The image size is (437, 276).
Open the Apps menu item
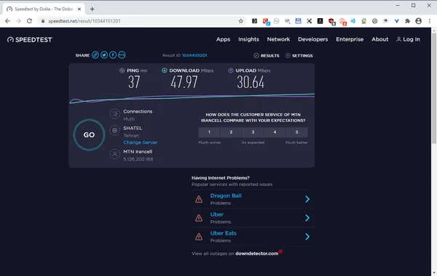[224, 39]
